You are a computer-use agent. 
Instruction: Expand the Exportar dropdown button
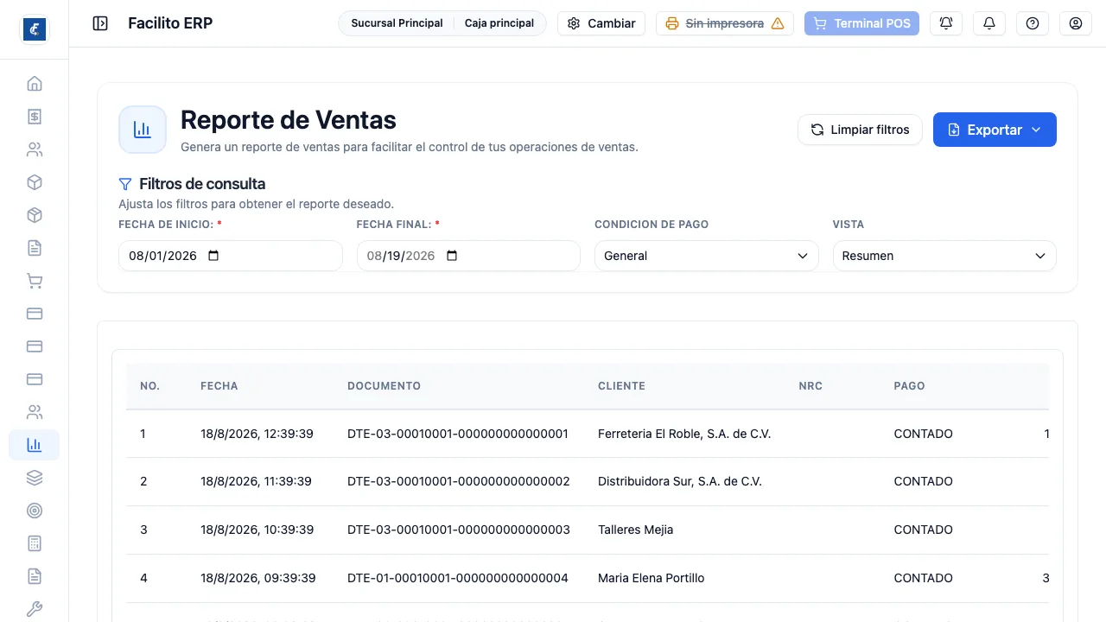(995, 130)
